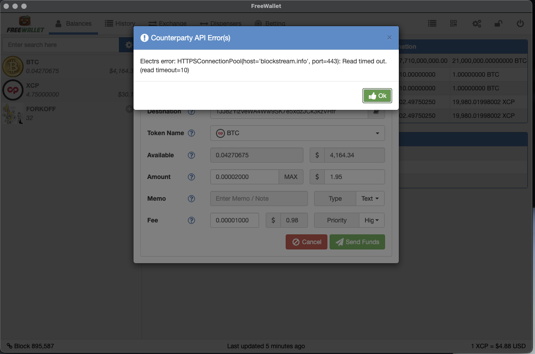Switch to the History tab

coord(120,23)
